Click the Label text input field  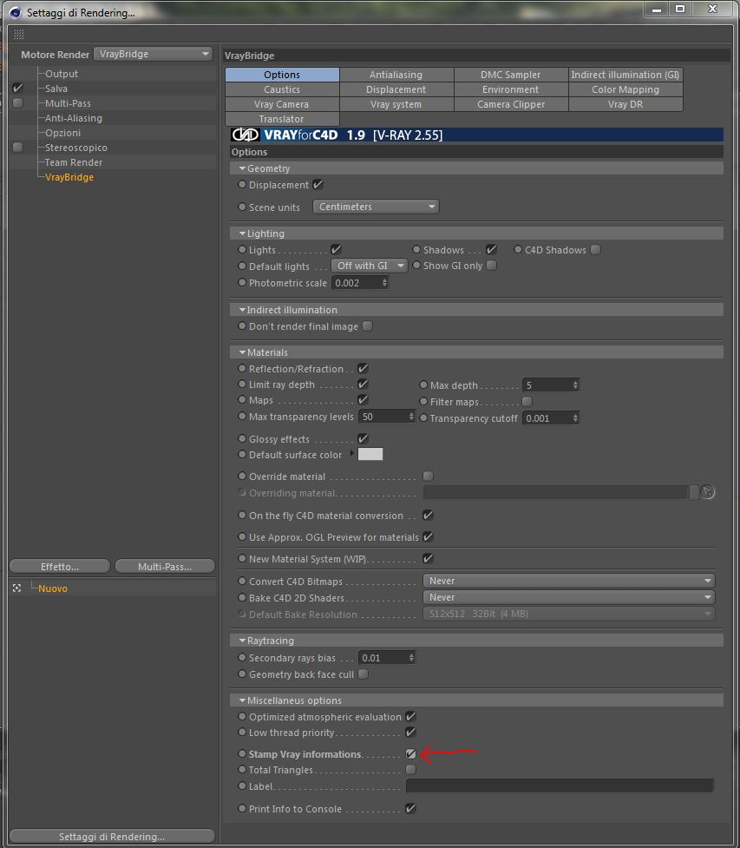click(560, 786)
